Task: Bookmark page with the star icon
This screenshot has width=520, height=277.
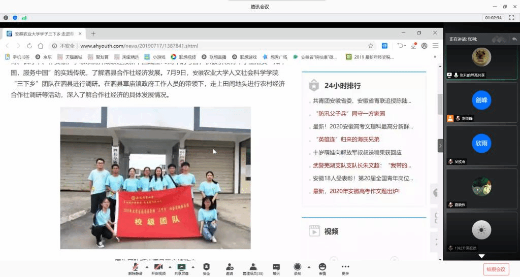Action: pyautogui.click(x=371, y=46)
